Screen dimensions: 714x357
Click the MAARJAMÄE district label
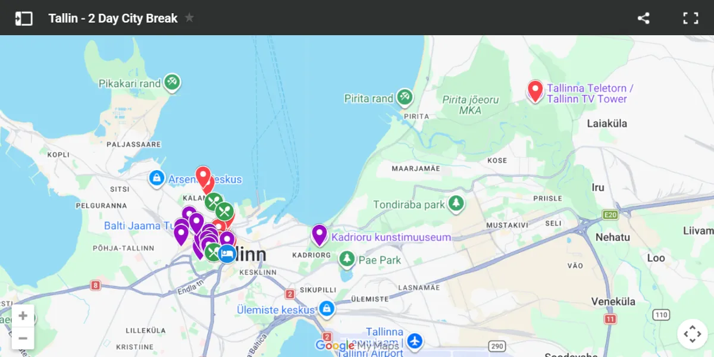416,168
